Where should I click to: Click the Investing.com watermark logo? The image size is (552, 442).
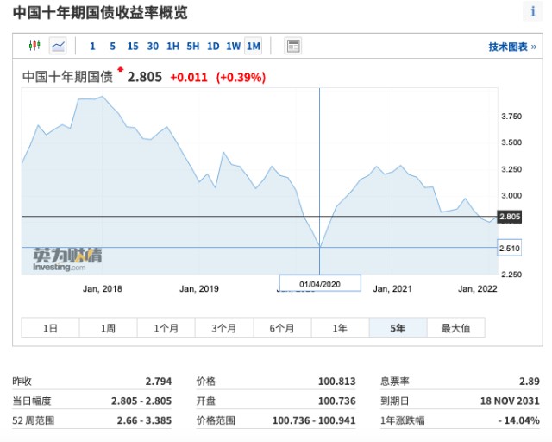tap(67, 260)
